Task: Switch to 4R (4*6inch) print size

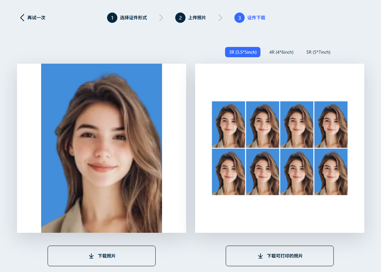Action: [281, 52]
